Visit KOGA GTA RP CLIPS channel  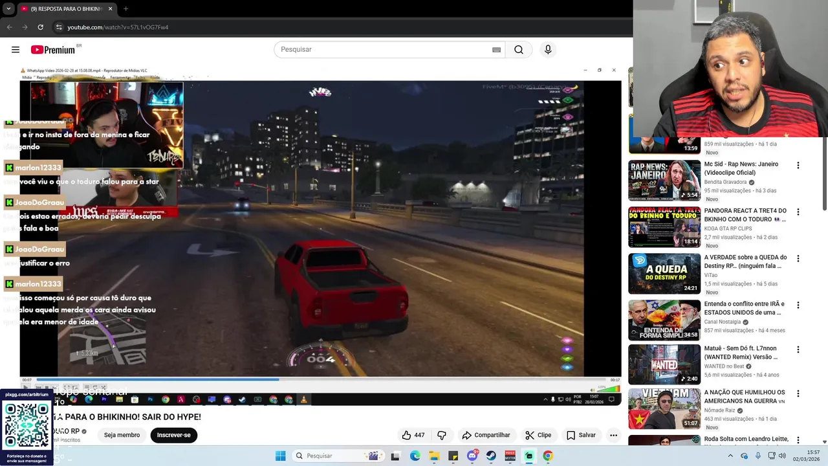coord(728,228)
